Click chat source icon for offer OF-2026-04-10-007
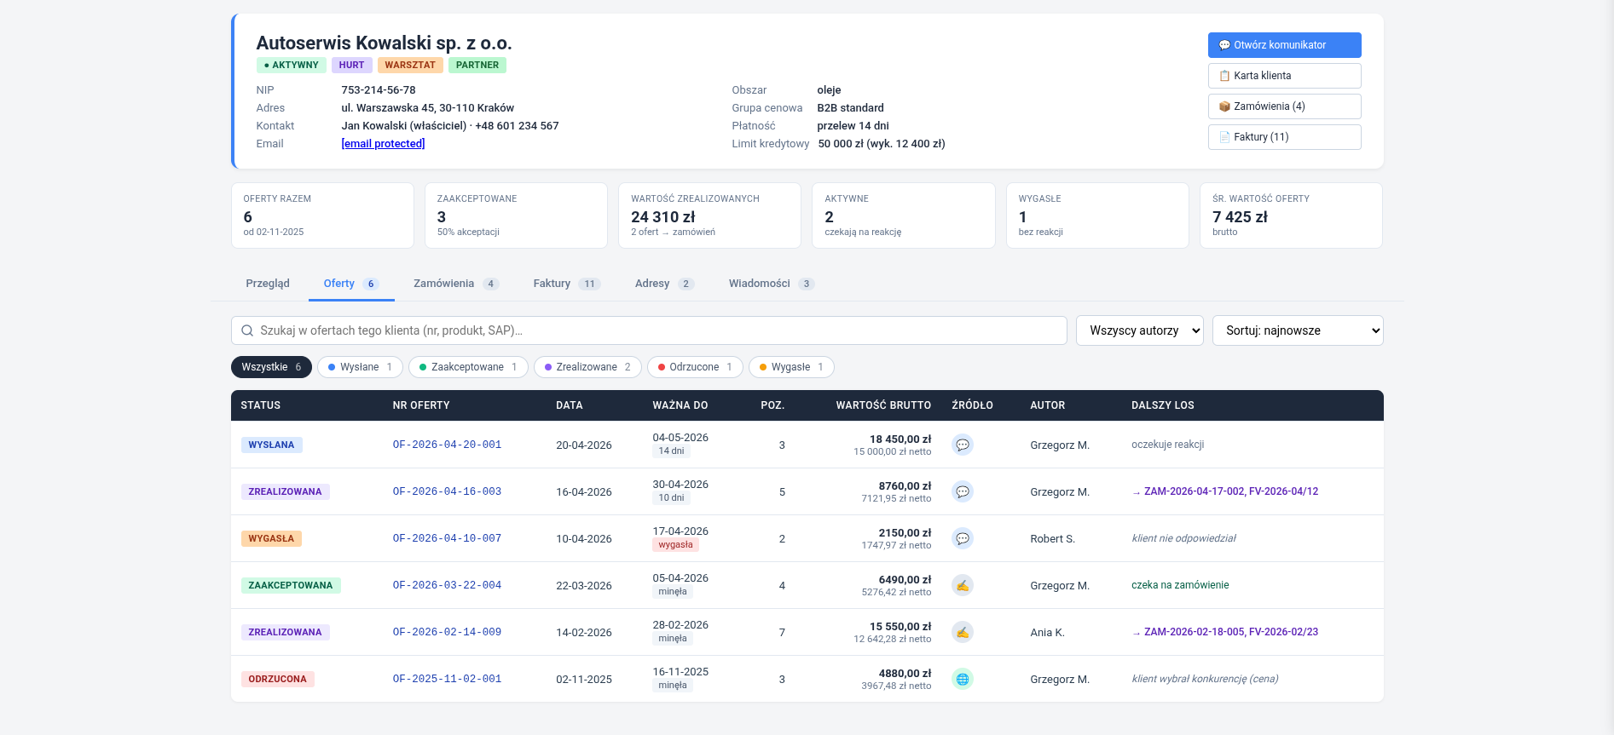The image size is (1614, 735). 963,538
